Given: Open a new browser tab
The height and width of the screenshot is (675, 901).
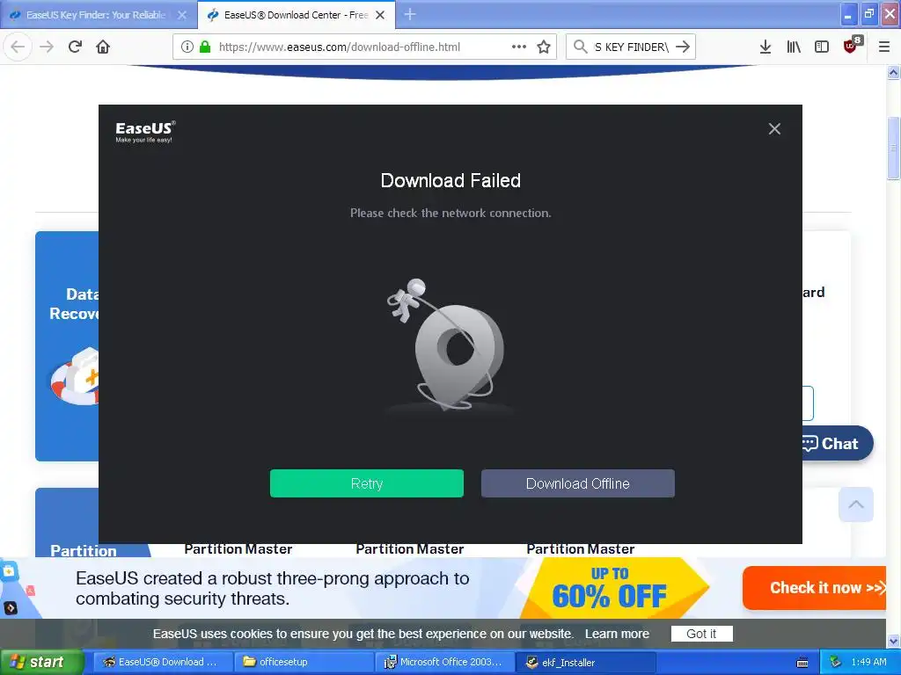Looking at the screenshot, I should tap(410, 14).
